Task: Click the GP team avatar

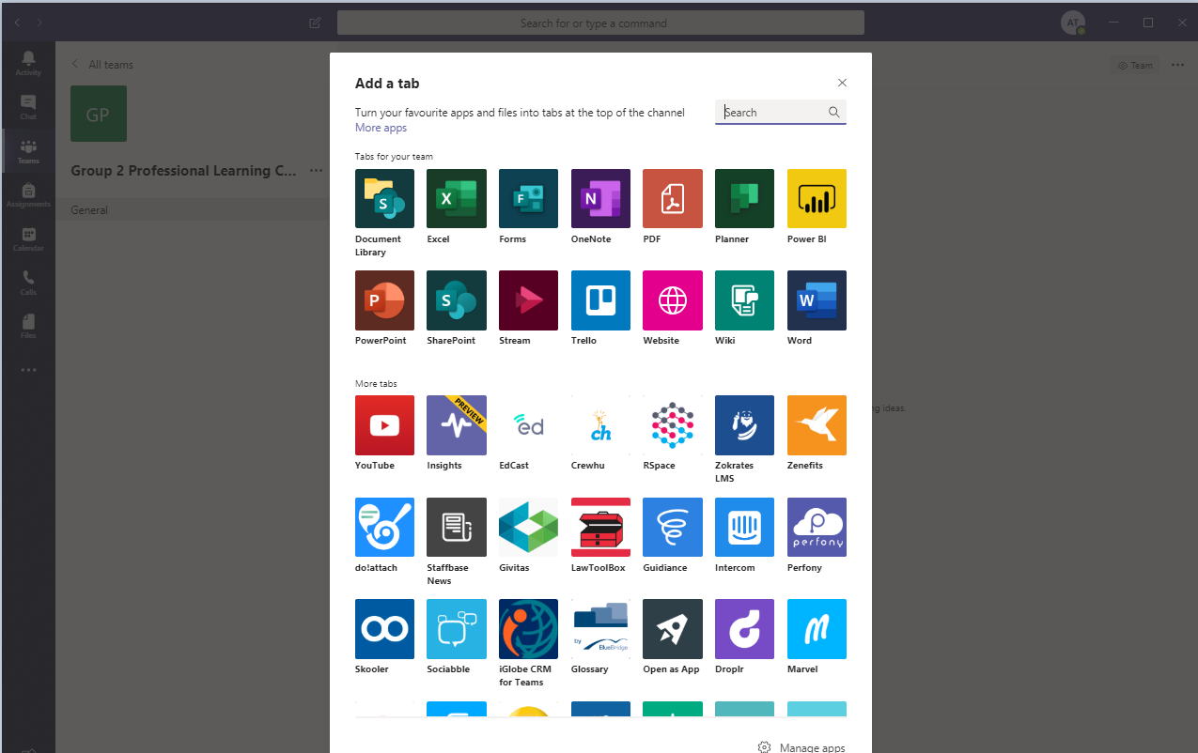Action: pyautogui.click(x=99, y=114)
